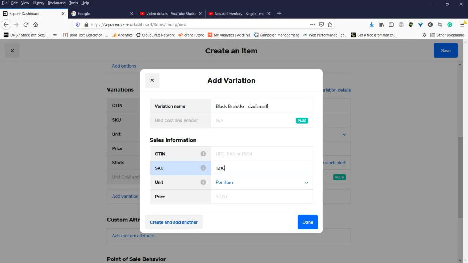The height and width of the screenshot is (263, 468).
Task: Show more bookmarks chevron
Action: coord(424,35)
